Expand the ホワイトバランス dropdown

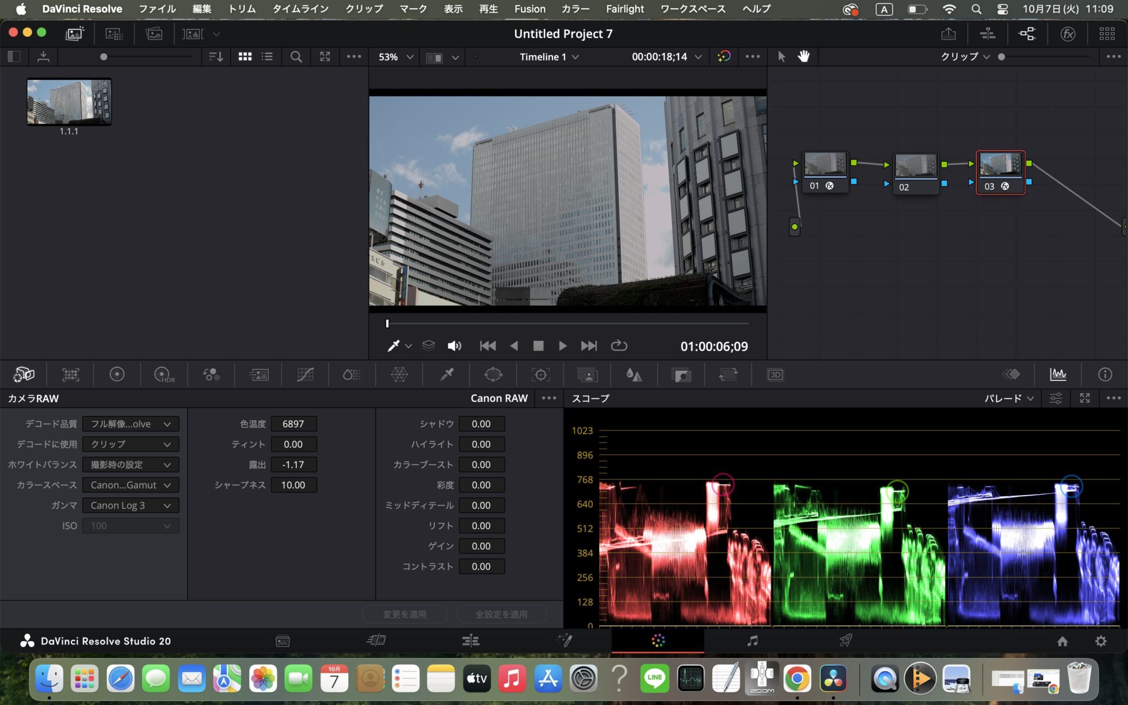(131, 465)
